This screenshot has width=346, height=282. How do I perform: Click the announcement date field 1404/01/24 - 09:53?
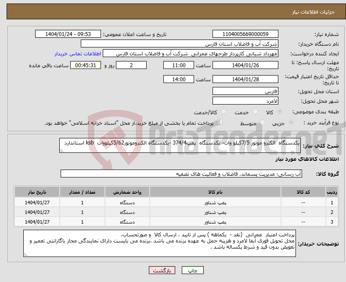coord(68,34)
